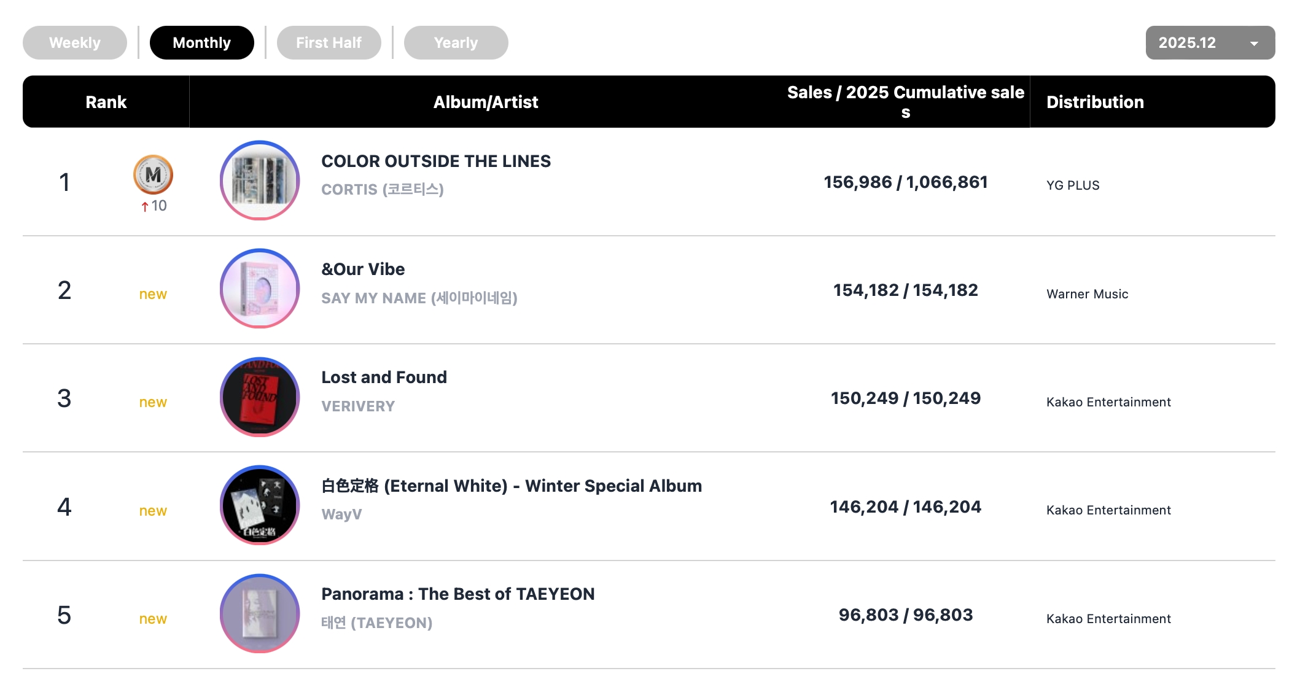This screenshot has width=1300, height=679.
Task: Open the Eternal White album cover thumbnail
Action: click(260, 505)
